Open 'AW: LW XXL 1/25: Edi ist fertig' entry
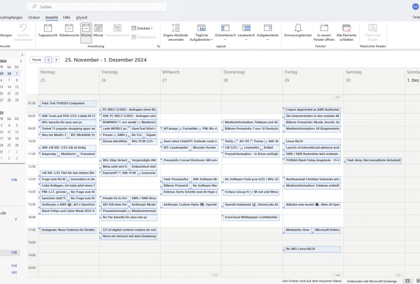The height and width of the screenshot is (284, 420). (x=68, y=148)
